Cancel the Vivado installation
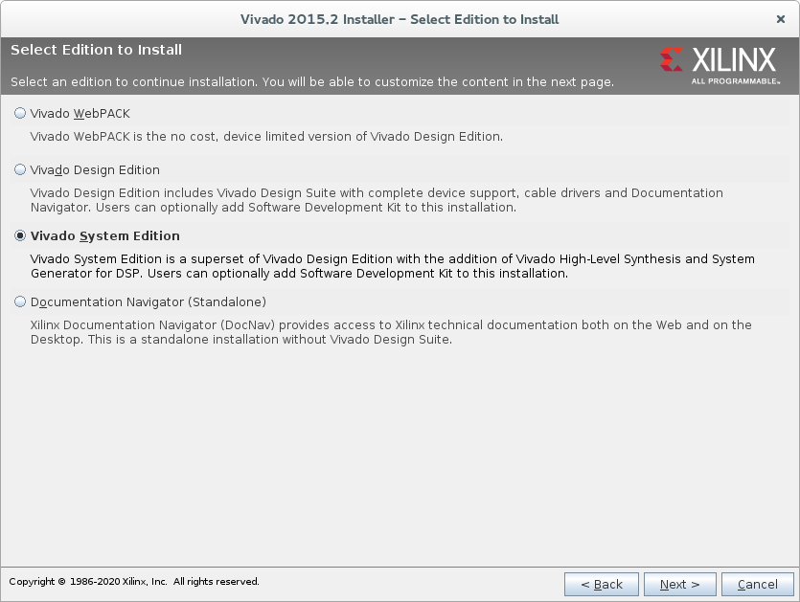 (758, 584)
